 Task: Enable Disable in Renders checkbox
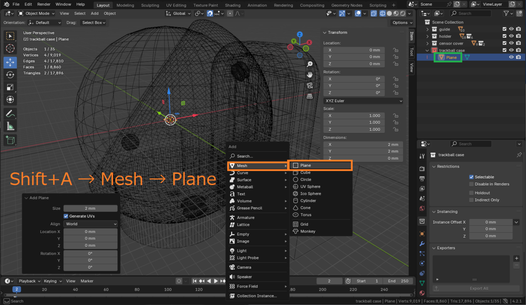pyautogui.click(x=472, y=184)
